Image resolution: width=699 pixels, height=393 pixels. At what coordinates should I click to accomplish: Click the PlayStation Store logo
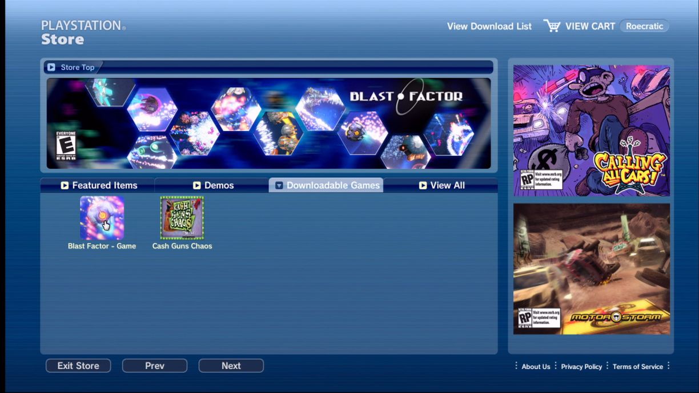[83, 33]
